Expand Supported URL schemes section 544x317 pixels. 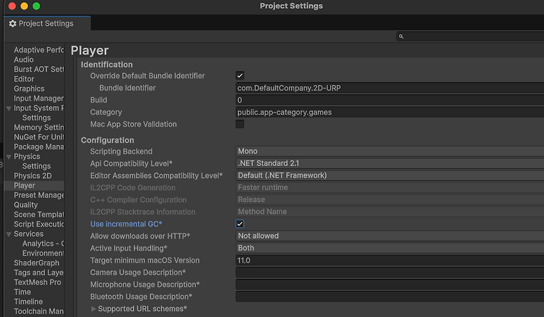tap(94, 309)
